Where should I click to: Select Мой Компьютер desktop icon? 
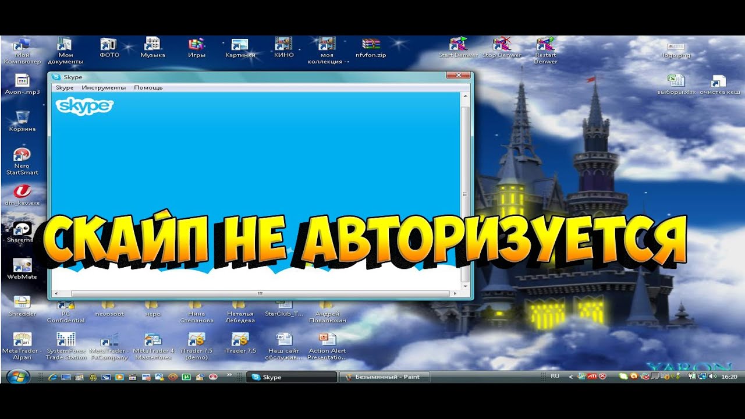coord(22,51)
